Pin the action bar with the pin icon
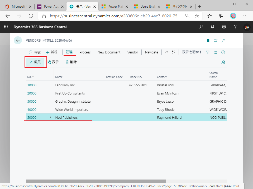 coord(223,62)
